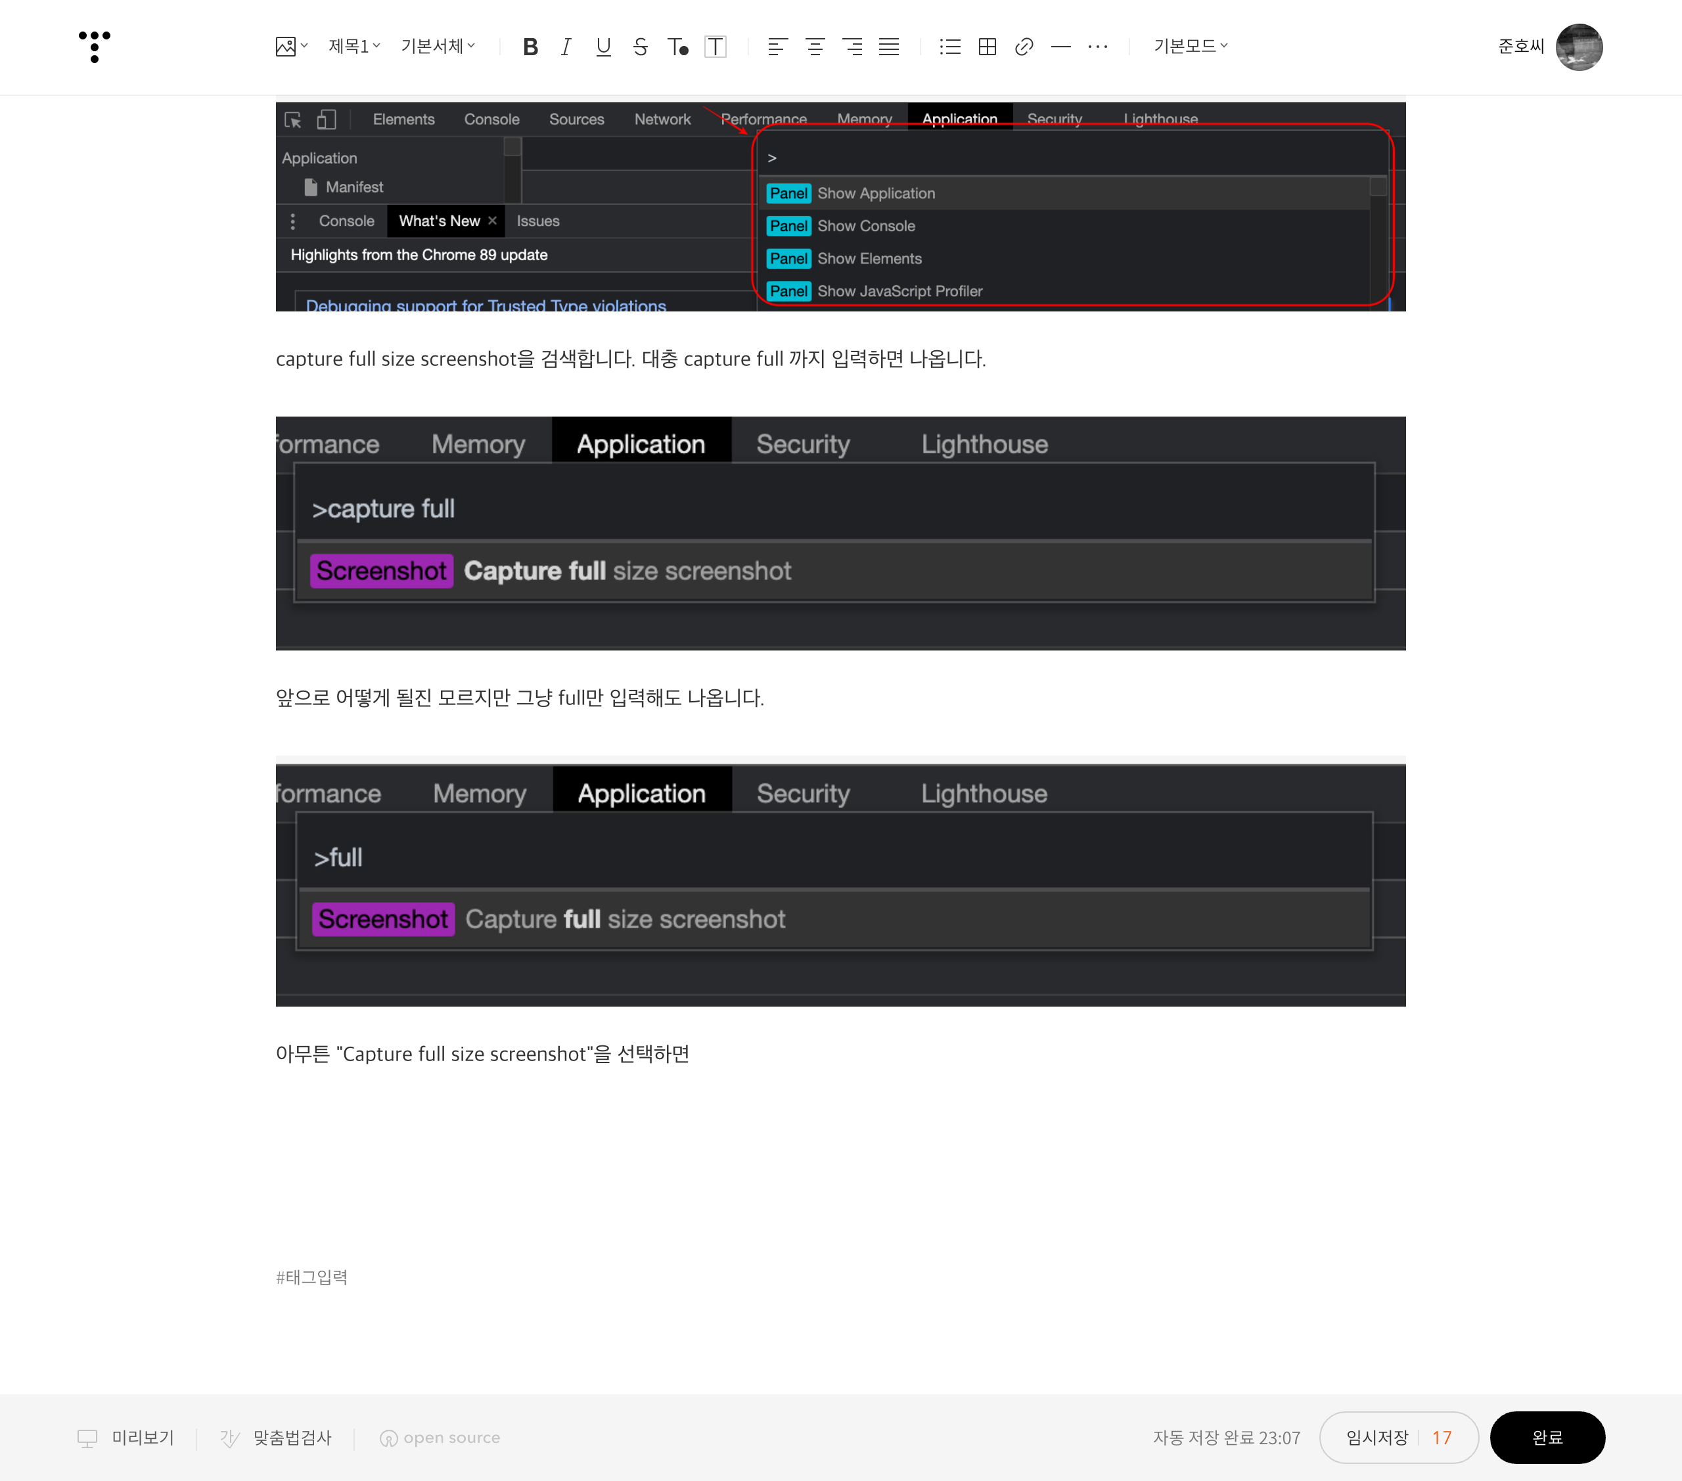Toggle bold formatting
This screenshot has height=1481, width=1682.
530,47
